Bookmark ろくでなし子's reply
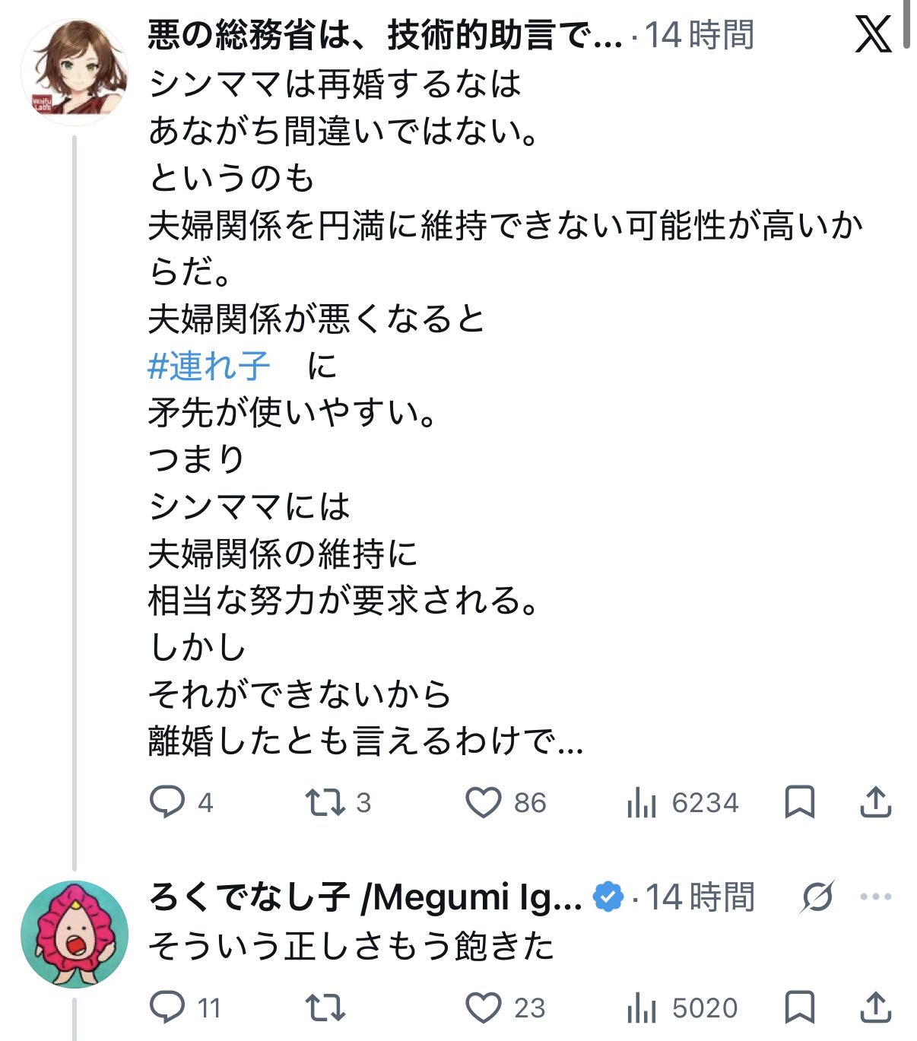The width and height of the screenshot is (917, 1041). point(800,1008)
